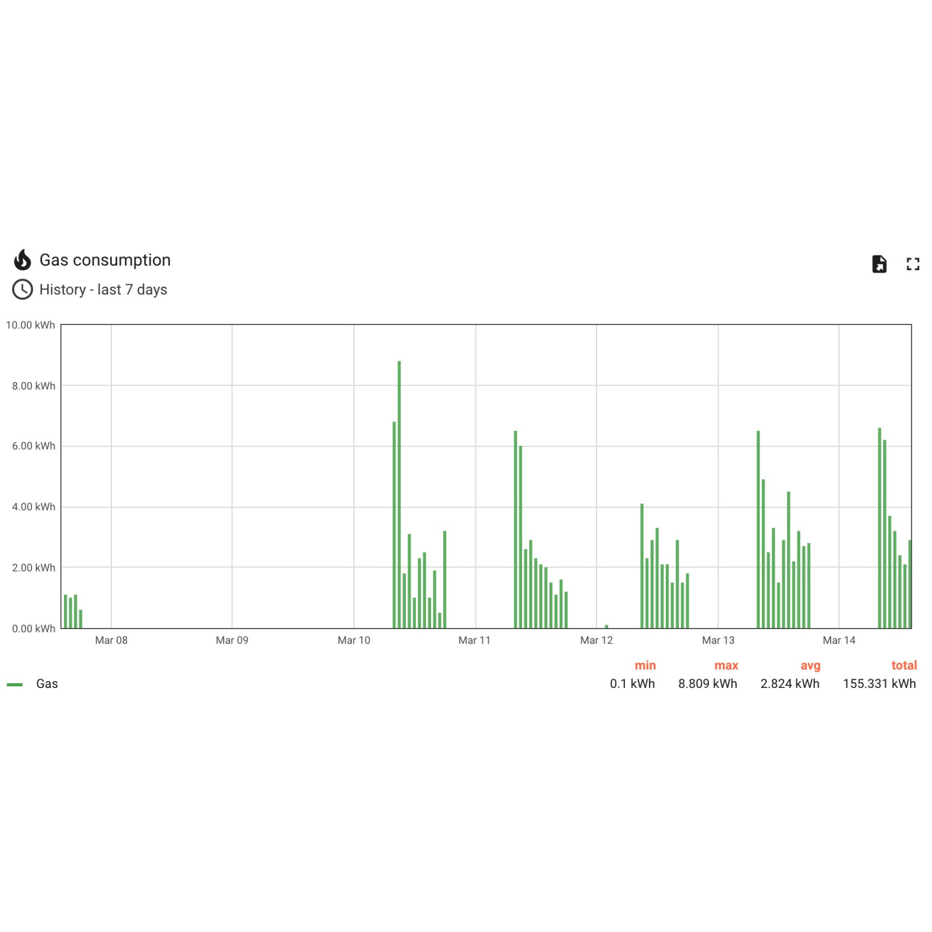Viewport: 932px width, 932px height.
Task: Select the 'max' column header
Action: [x=726, y=665]
